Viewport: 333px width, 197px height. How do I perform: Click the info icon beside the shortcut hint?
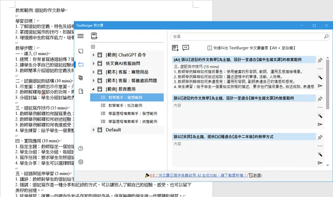209,48
